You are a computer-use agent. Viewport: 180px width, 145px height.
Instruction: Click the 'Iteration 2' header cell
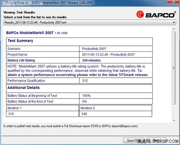(116, 108)
